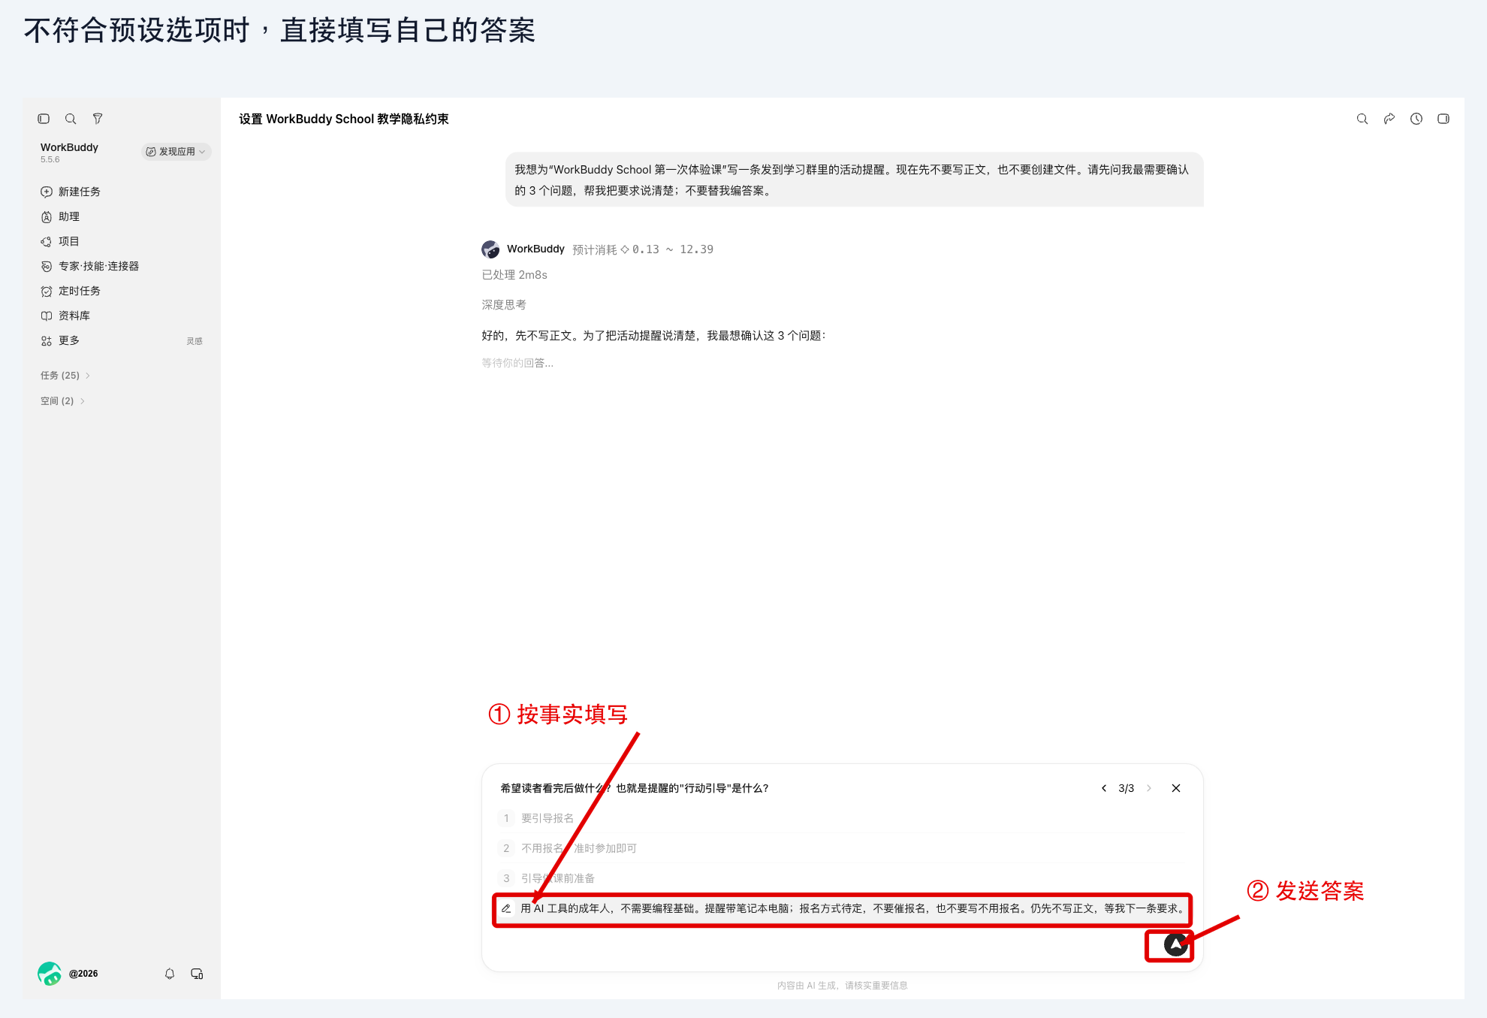Viewport: 1487px width, 1018px height.
Task: Open the 发现应用 dropdown
Action: 176,152
